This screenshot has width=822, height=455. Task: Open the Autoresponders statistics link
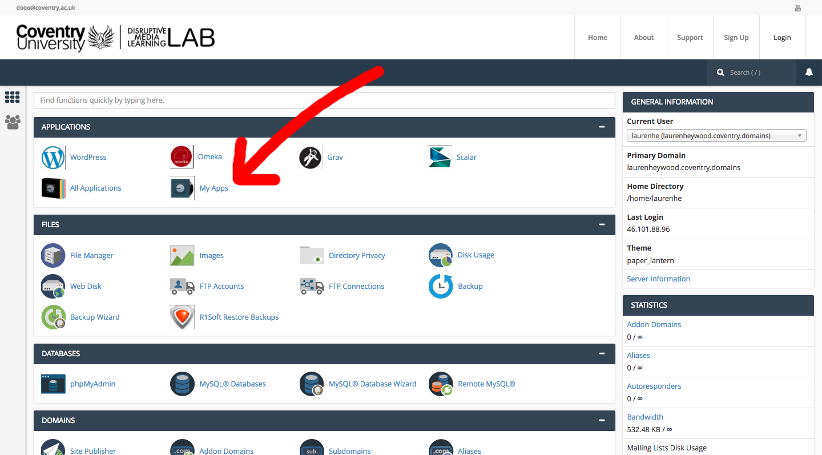click(654, 386)
